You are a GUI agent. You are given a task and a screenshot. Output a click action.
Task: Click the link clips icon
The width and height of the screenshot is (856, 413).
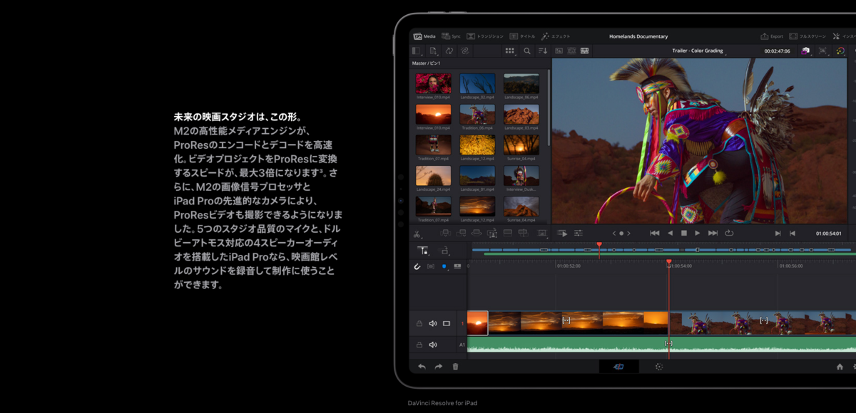tap(464, 51)
